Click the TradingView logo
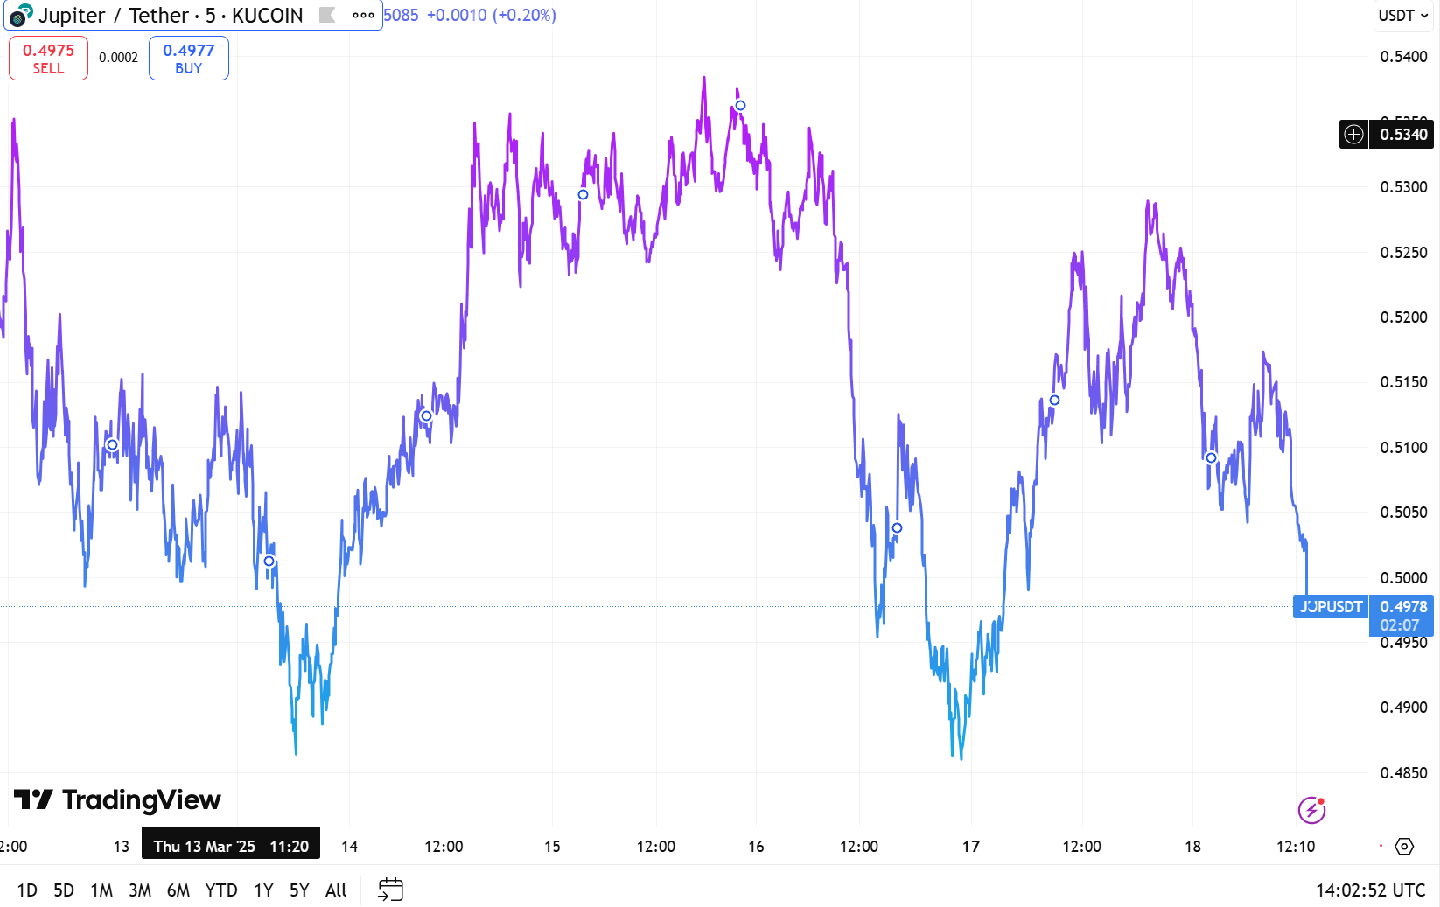 pos(117,799)
